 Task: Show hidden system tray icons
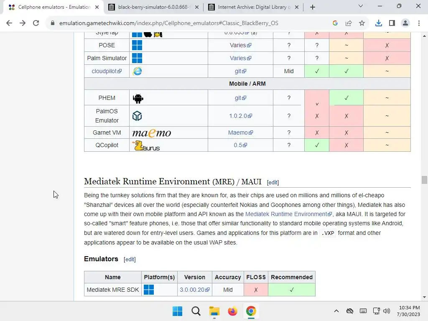tap(336, 311)
